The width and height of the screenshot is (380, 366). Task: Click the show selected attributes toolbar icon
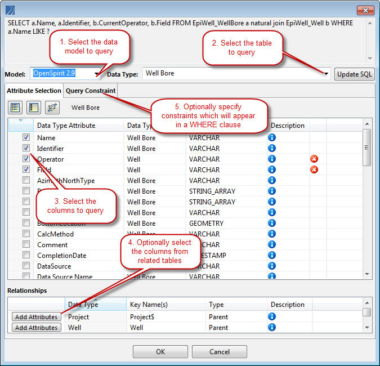tap(34, 108)
